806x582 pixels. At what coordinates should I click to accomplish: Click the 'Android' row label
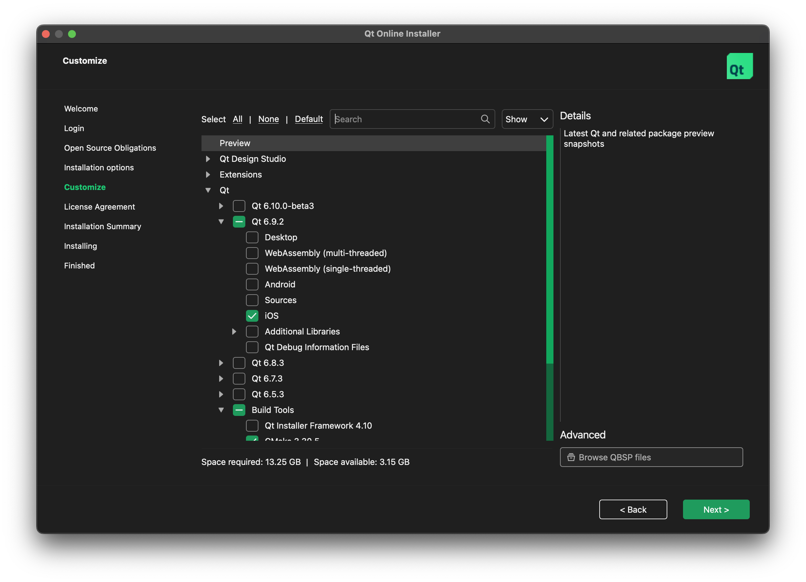click(x=280, y=284)
